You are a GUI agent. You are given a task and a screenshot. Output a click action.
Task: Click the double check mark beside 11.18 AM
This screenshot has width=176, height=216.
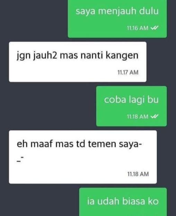pyautogui.click(x=155, y=117)
